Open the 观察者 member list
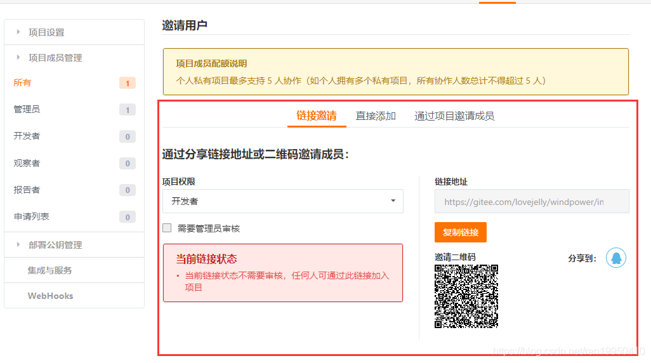The height and width of the screenshot is (363, 651). pyautogui.click(x=27, y=163)
